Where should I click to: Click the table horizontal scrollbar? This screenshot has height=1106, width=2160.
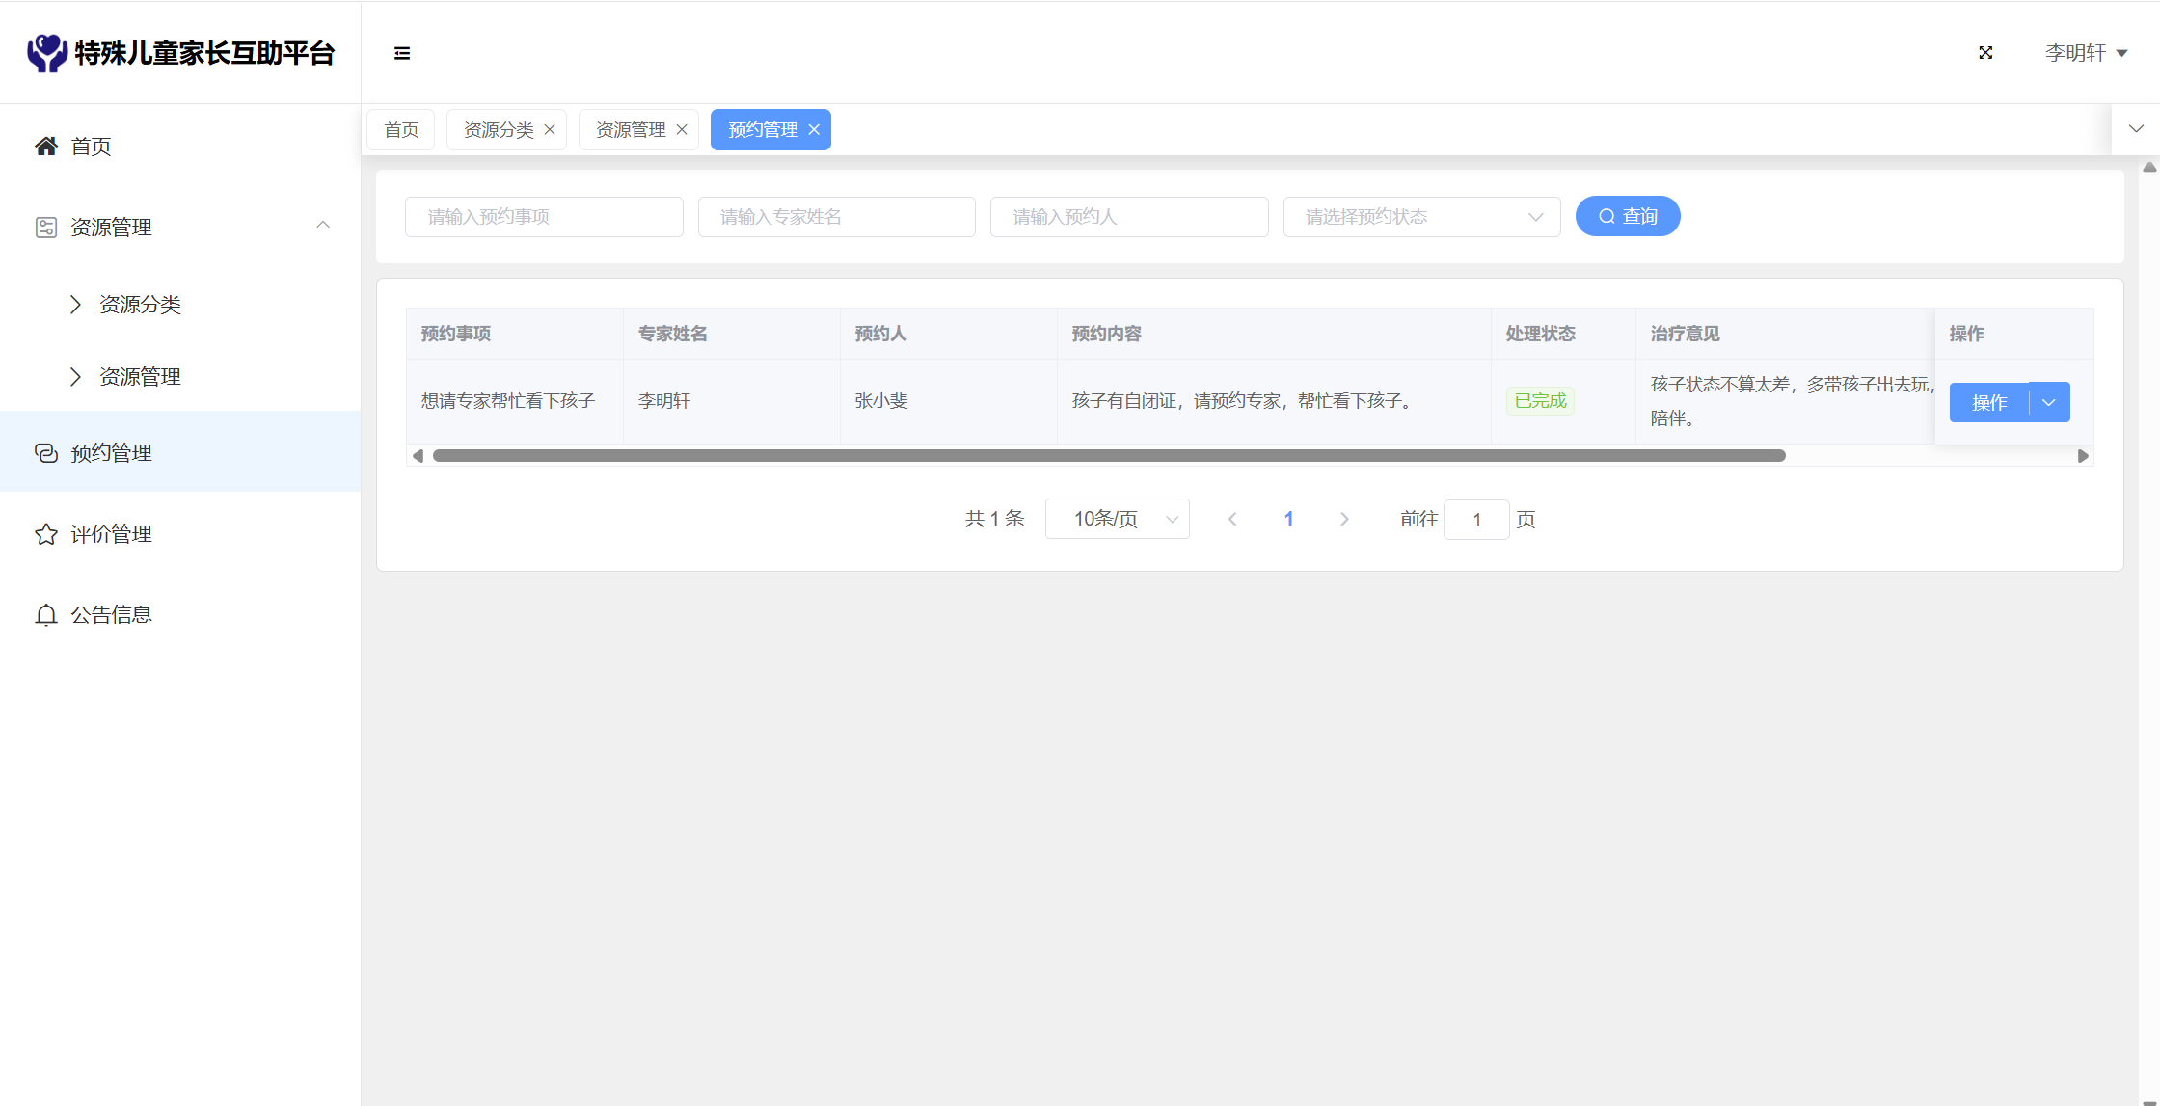1109,455
